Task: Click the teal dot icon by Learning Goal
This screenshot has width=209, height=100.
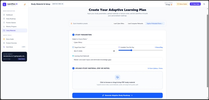Action: pos(73,56)
